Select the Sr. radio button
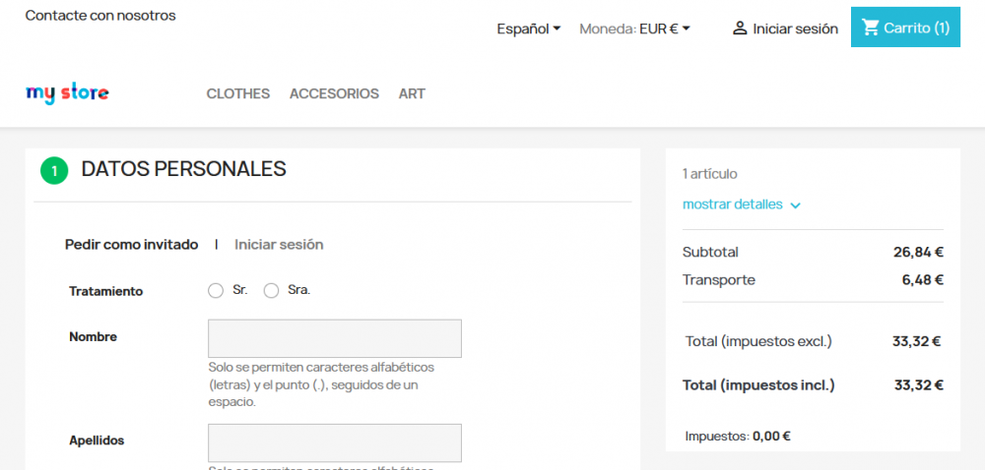985x470 pixels. click(x=217, y=291)
